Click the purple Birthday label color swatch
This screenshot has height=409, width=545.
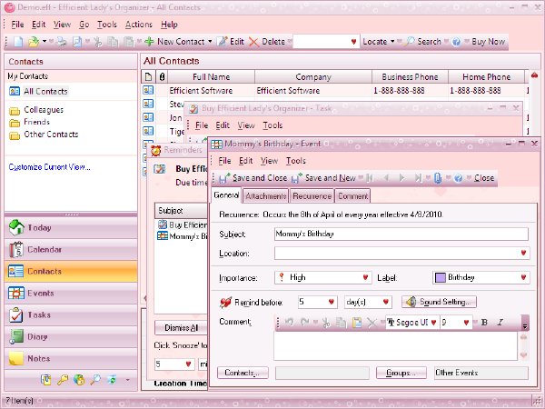tap(441, 277)
